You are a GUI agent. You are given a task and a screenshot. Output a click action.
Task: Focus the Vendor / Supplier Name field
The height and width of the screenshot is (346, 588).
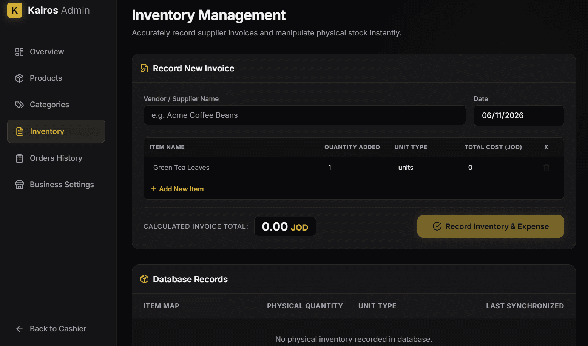304,115
